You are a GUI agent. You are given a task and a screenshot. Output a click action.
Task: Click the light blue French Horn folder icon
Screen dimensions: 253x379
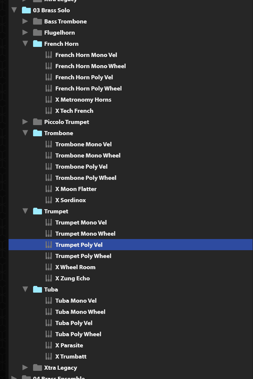click(x=38, y=44)
